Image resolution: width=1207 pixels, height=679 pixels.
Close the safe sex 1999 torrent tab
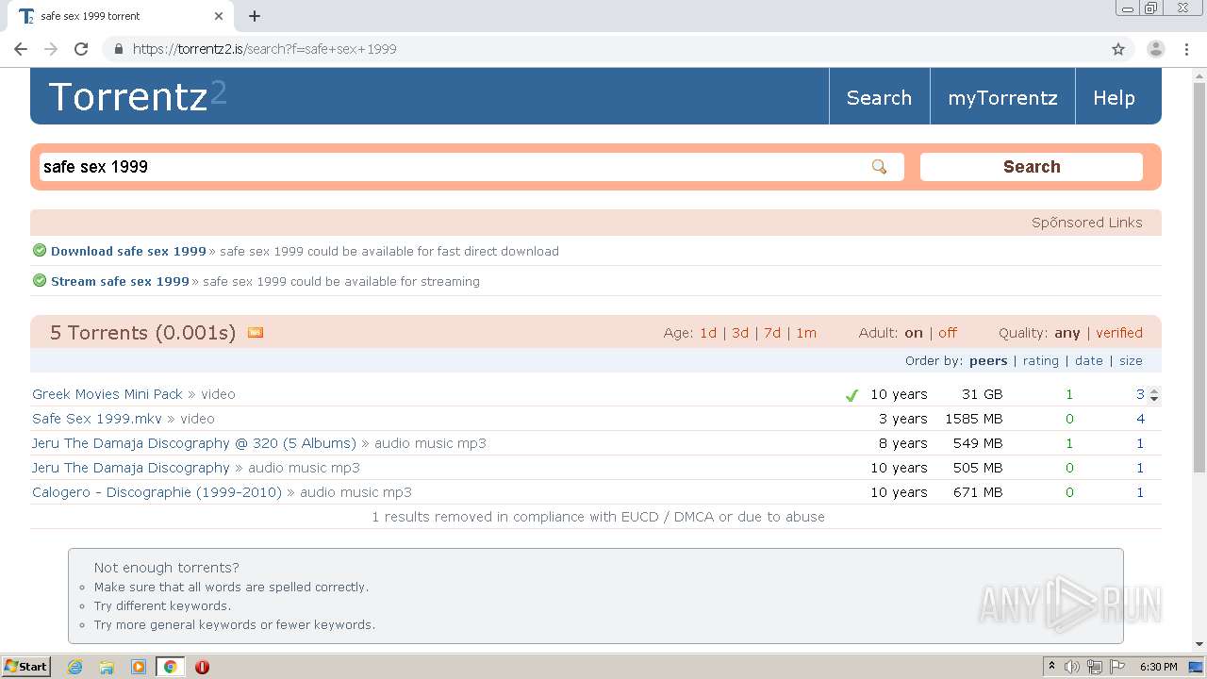point(219,16)
